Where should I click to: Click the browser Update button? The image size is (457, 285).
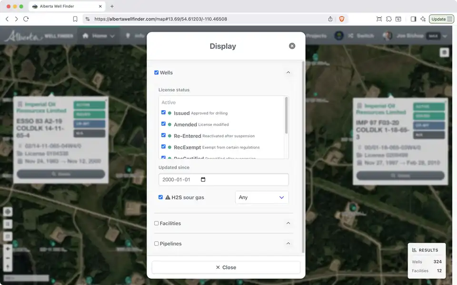coord(441,19)
